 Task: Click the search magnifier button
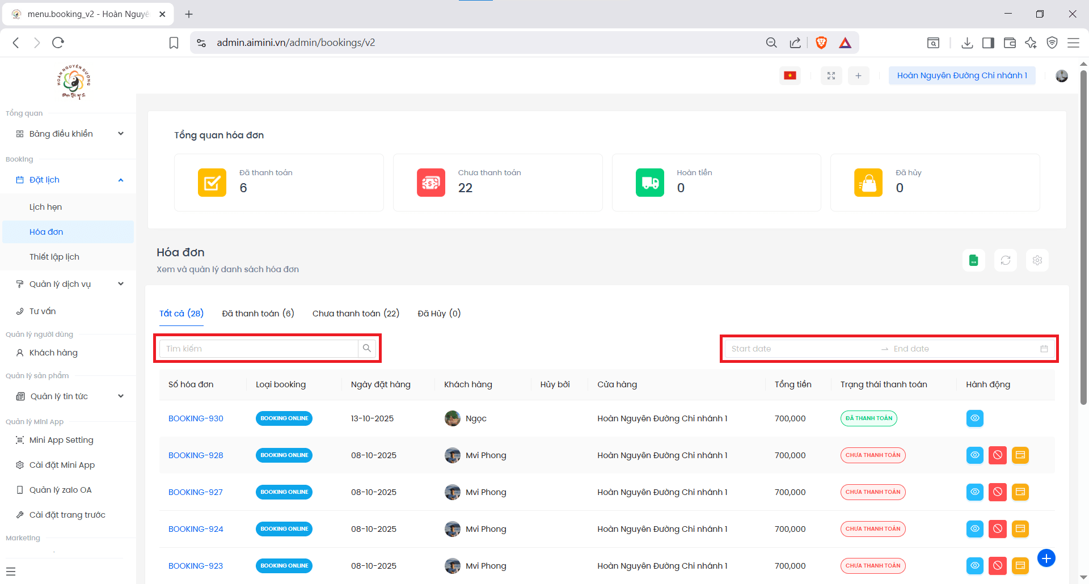[x=367, y=348]
